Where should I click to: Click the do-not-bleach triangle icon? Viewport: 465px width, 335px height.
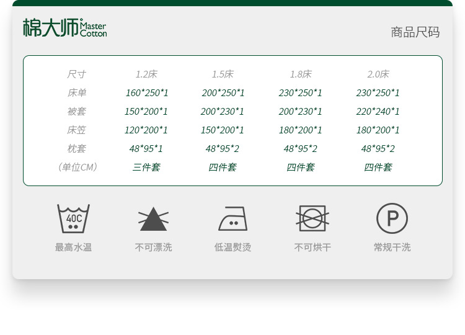[x=153, y=219]
